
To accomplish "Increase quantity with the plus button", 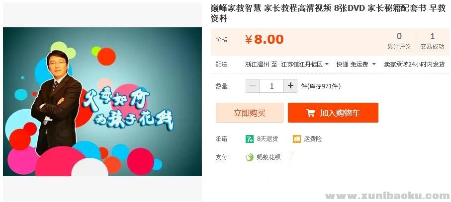I will click(290, 86).
